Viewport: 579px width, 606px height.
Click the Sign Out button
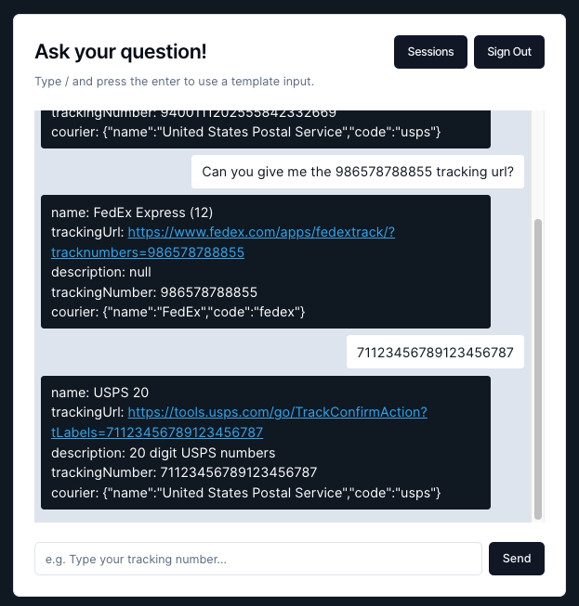point(508,52)
